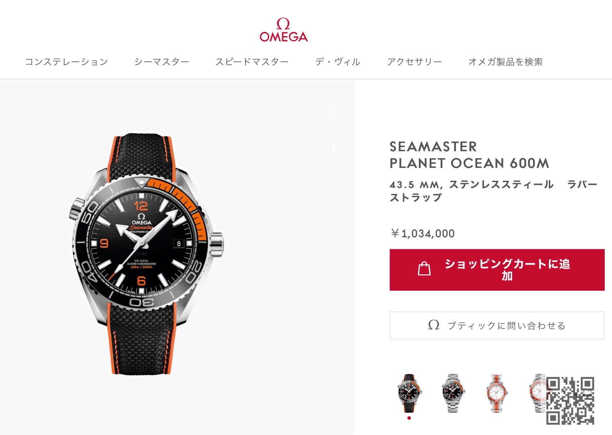Click the ￥1,034,000 price text
The image size is (612, 435).
tap(422, 233)
